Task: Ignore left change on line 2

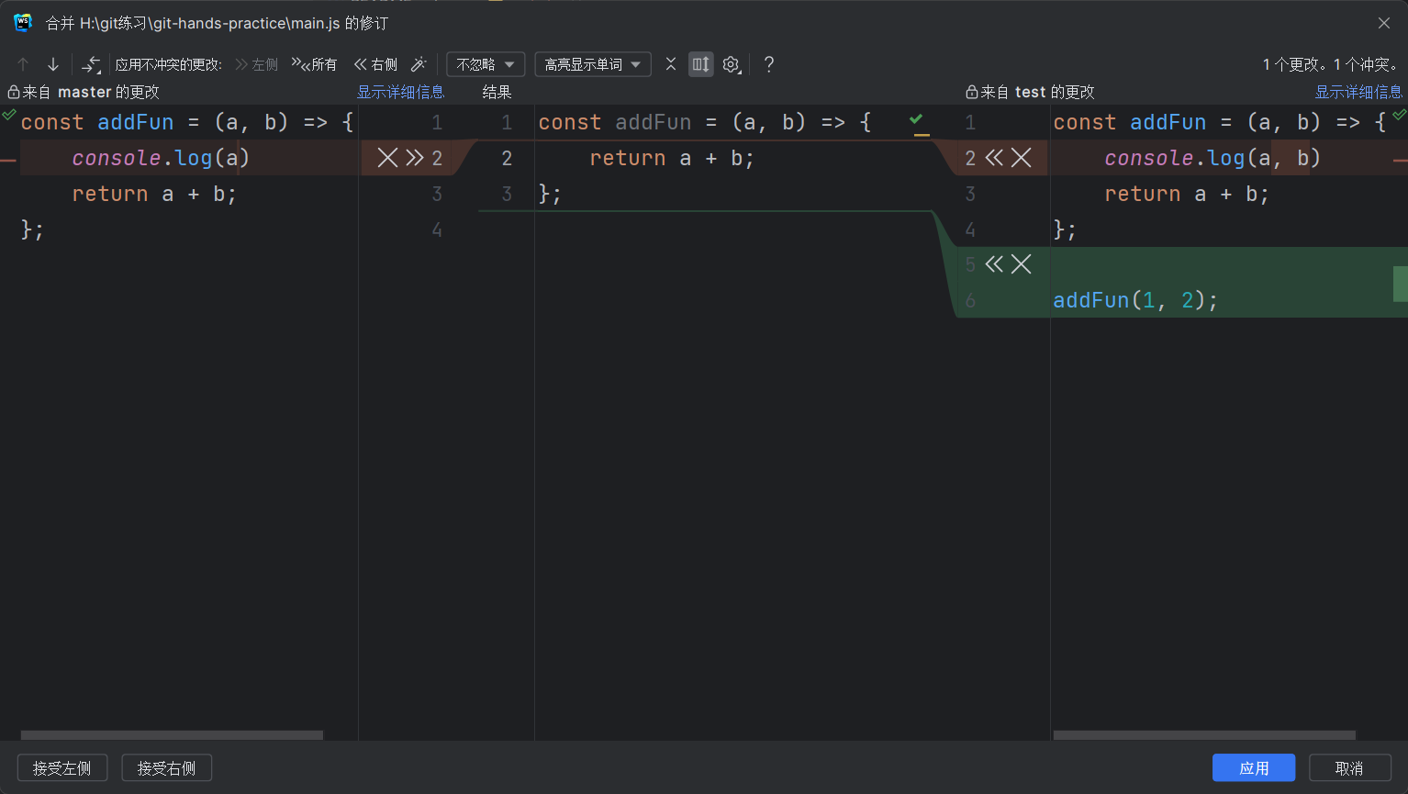Action: [387, 158]
